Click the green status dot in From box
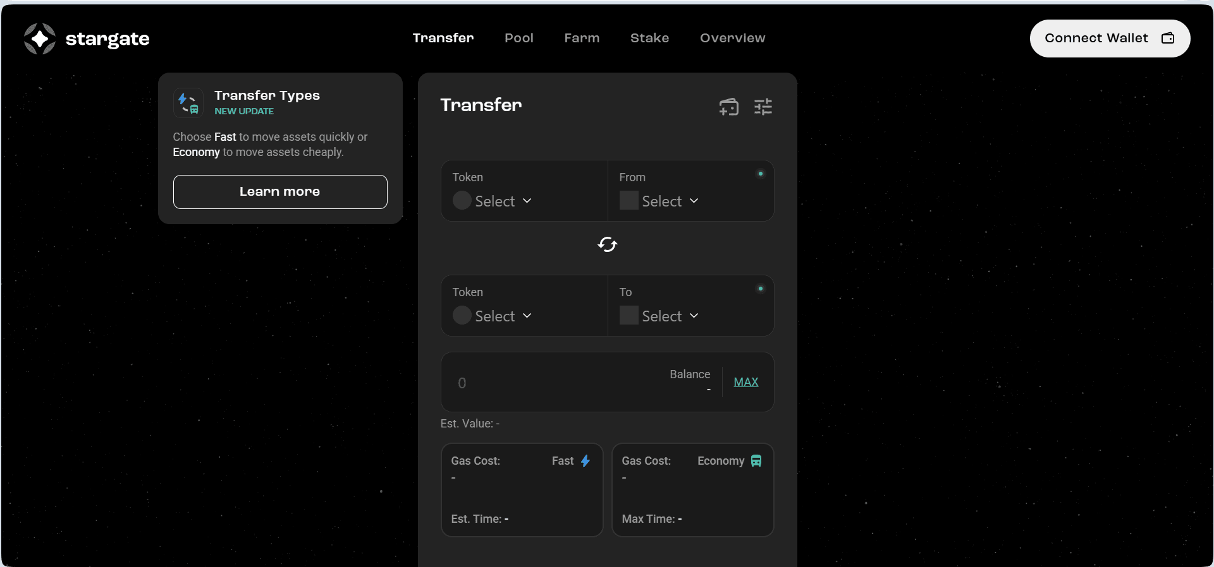1214x567 pixels. click(x=761, y=174)
